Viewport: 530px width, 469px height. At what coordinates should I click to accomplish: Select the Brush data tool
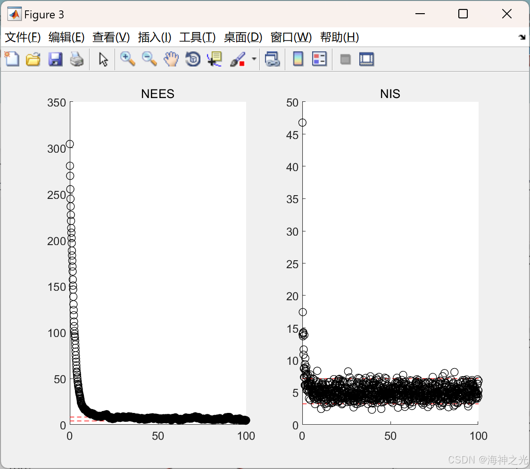237,59
